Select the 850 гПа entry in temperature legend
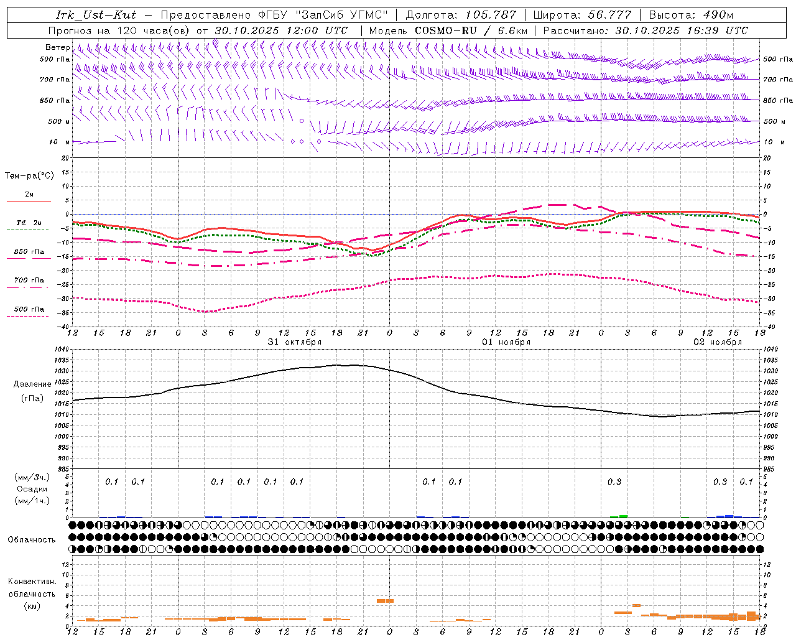Viewport: 796px width, 637px height. click(29, 252)
